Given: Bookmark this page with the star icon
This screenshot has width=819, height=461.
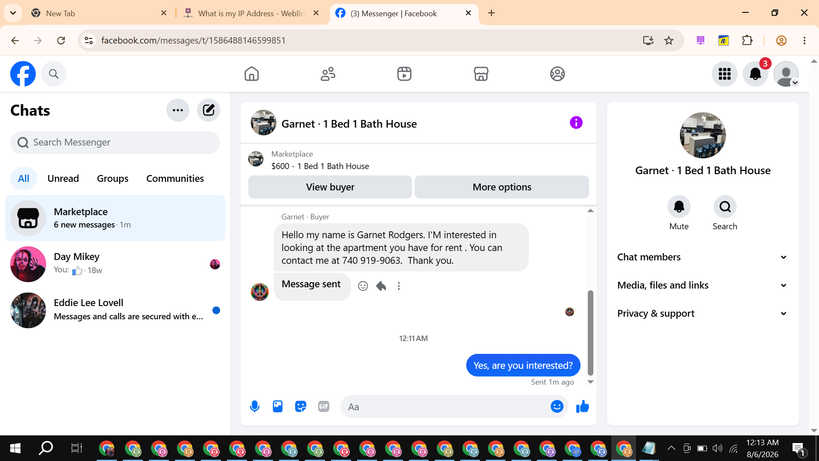Looking at the screenshot, I should 669,41.
